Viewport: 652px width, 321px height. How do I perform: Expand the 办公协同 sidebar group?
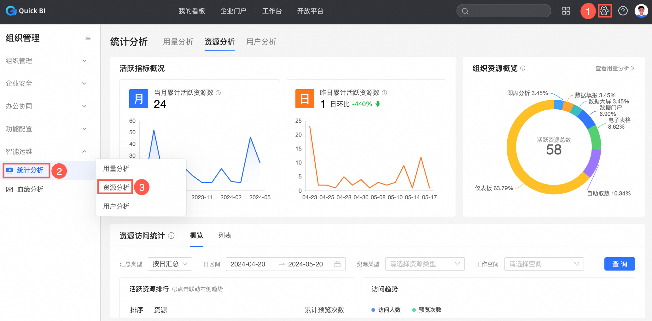click(x=46, y=106)
